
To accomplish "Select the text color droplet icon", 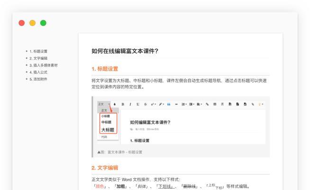I will pos(115,104).
